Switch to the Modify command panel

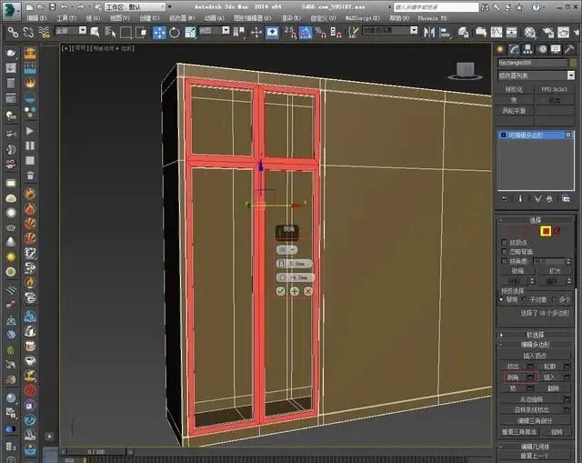514,49
